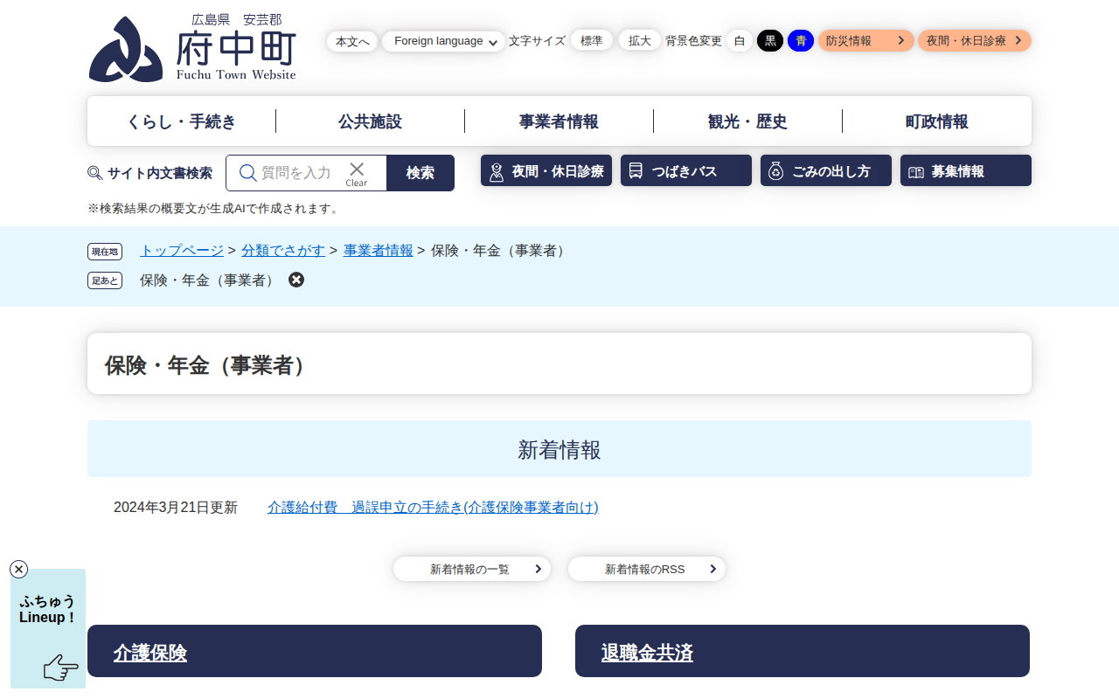Open the 新着情報の一覧 list
The height and width of the screenshot is (699, 1119).
click(x=471, y=569)
